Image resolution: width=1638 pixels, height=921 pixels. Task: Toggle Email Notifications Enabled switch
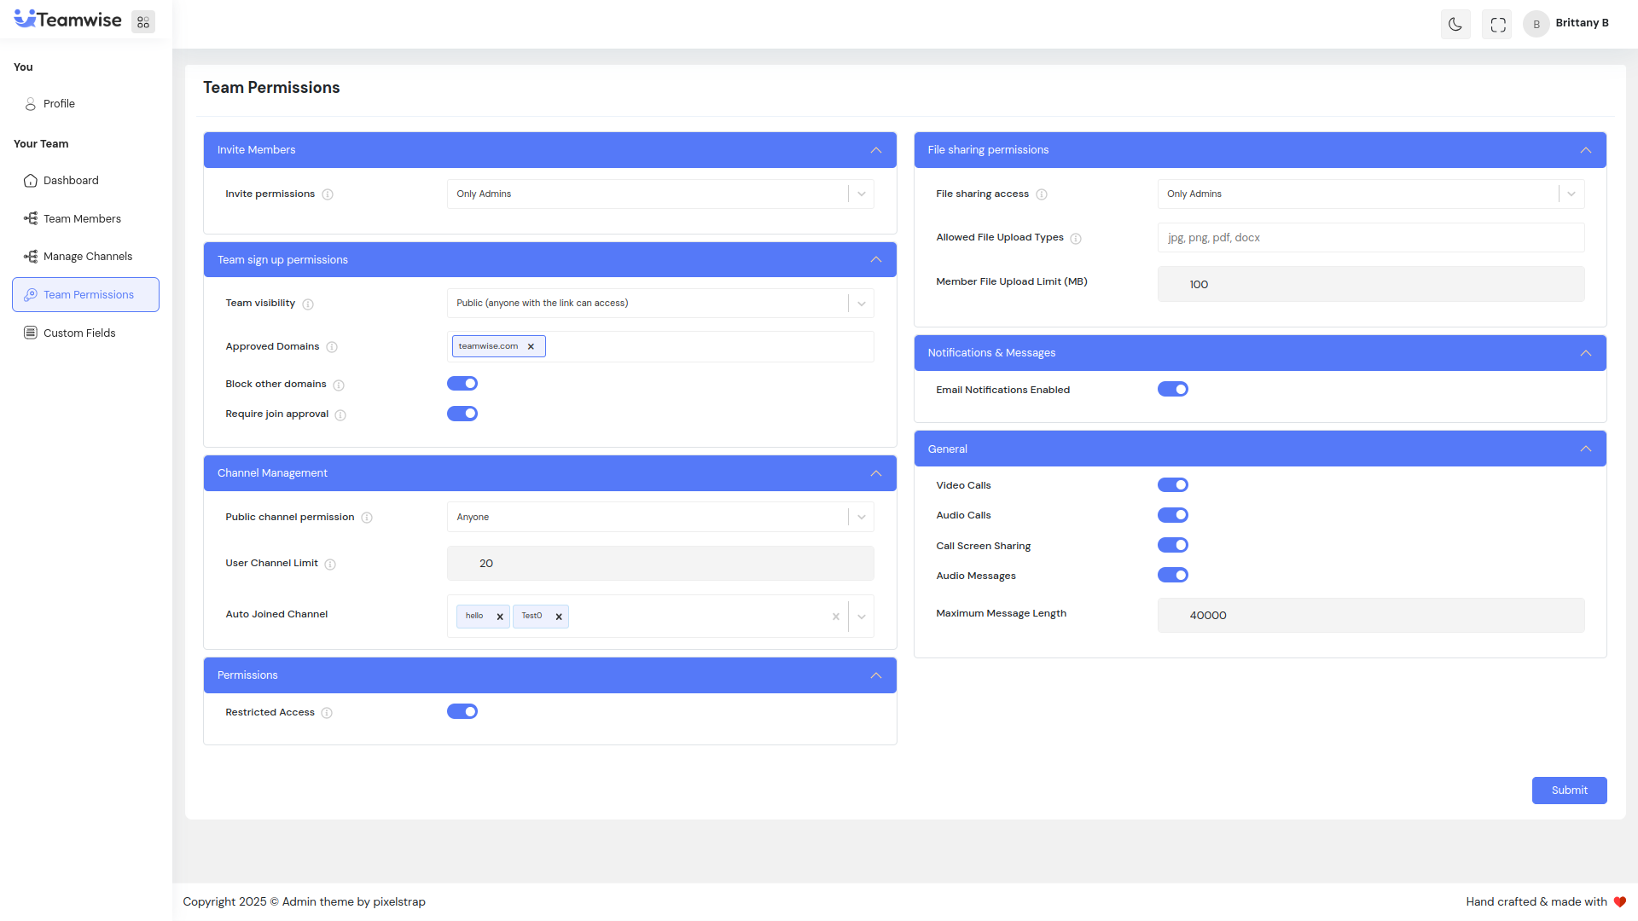click(x=1173, y=390)
